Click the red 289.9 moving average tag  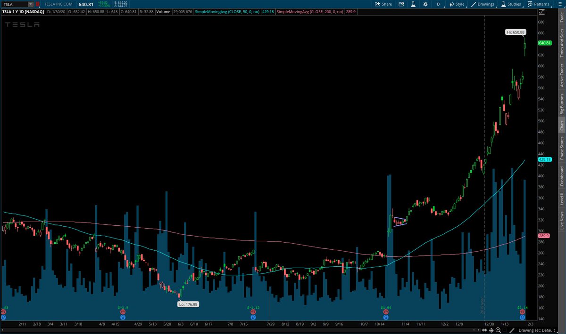pyautogui.click(x=544, y=236)
